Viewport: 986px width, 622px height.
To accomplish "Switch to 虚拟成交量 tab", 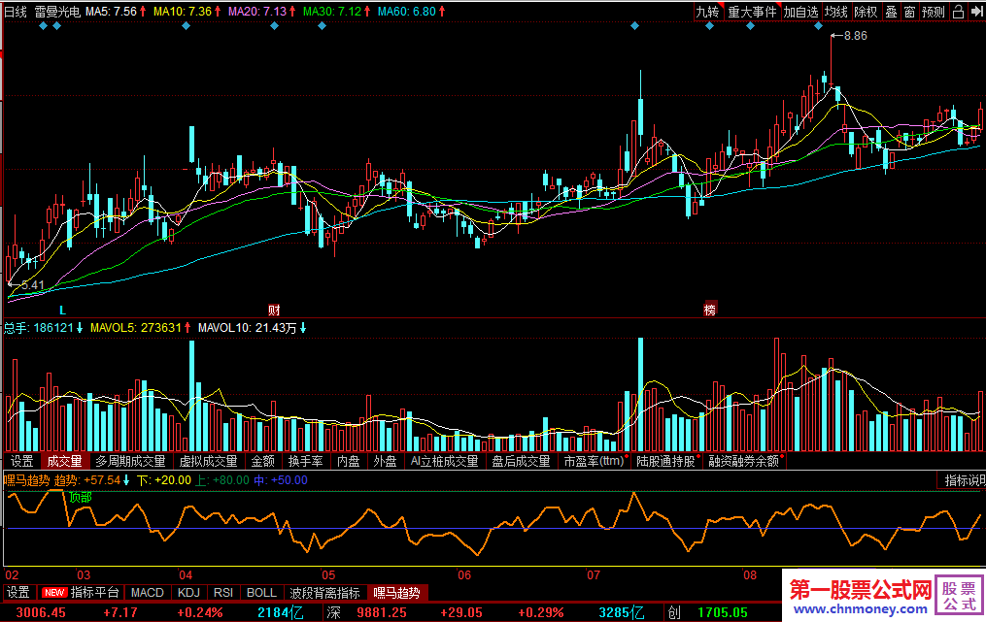I will (209, 461).
